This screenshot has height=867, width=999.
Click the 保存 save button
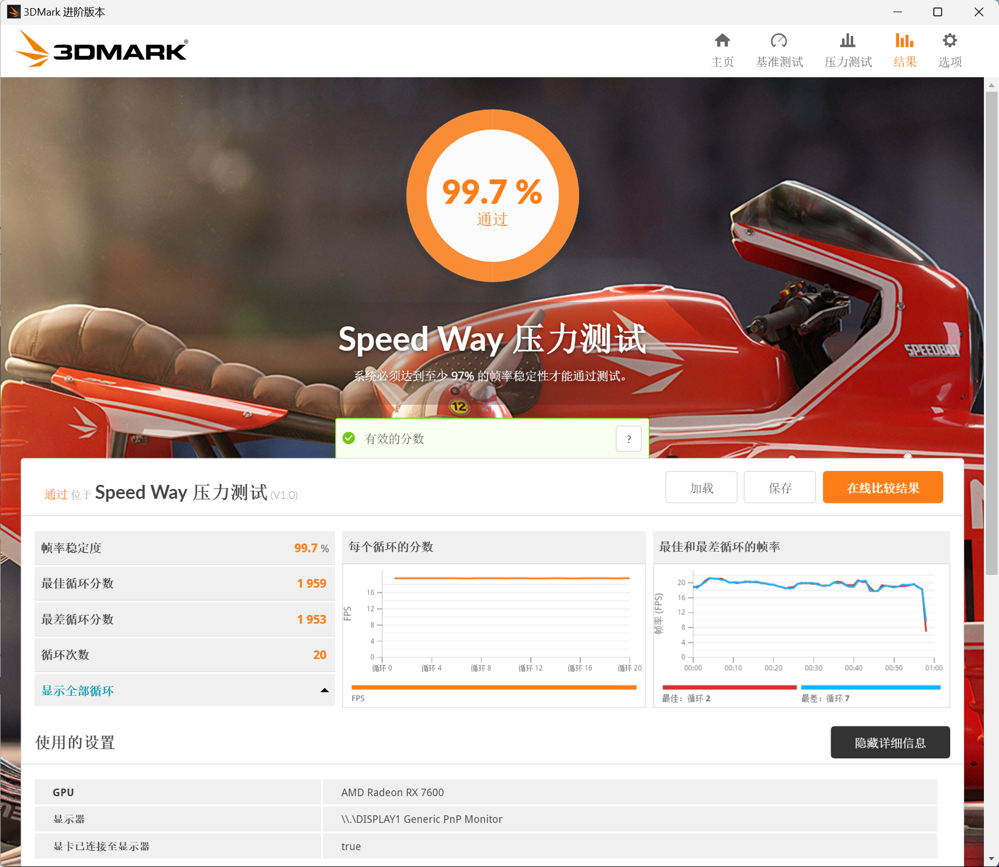(x=779, y=487)
